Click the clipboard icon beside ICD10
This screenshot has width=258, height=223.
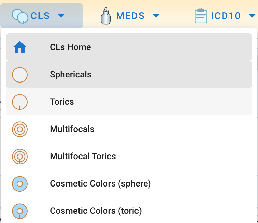[201, 16]
